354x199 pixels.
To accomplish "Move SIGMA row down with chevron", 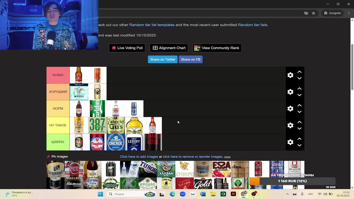I will coord(299,78).
